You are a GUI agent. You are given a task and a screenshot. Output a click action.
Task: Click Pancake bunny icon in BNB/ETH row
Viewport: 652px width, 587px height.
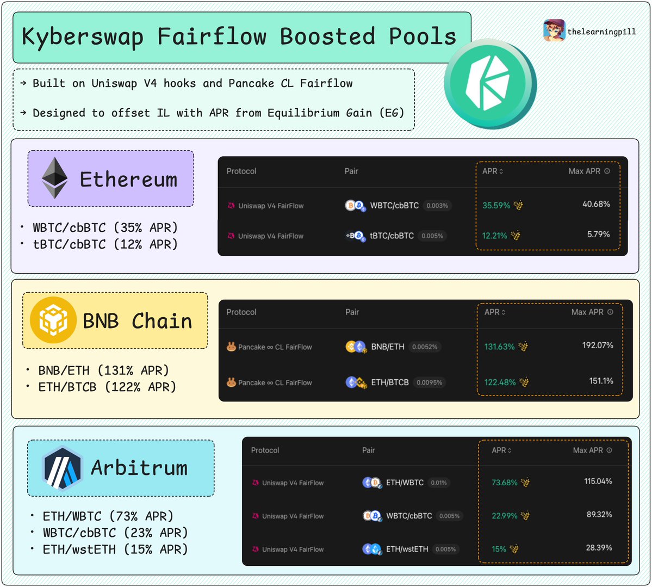[x=231, y=347]
